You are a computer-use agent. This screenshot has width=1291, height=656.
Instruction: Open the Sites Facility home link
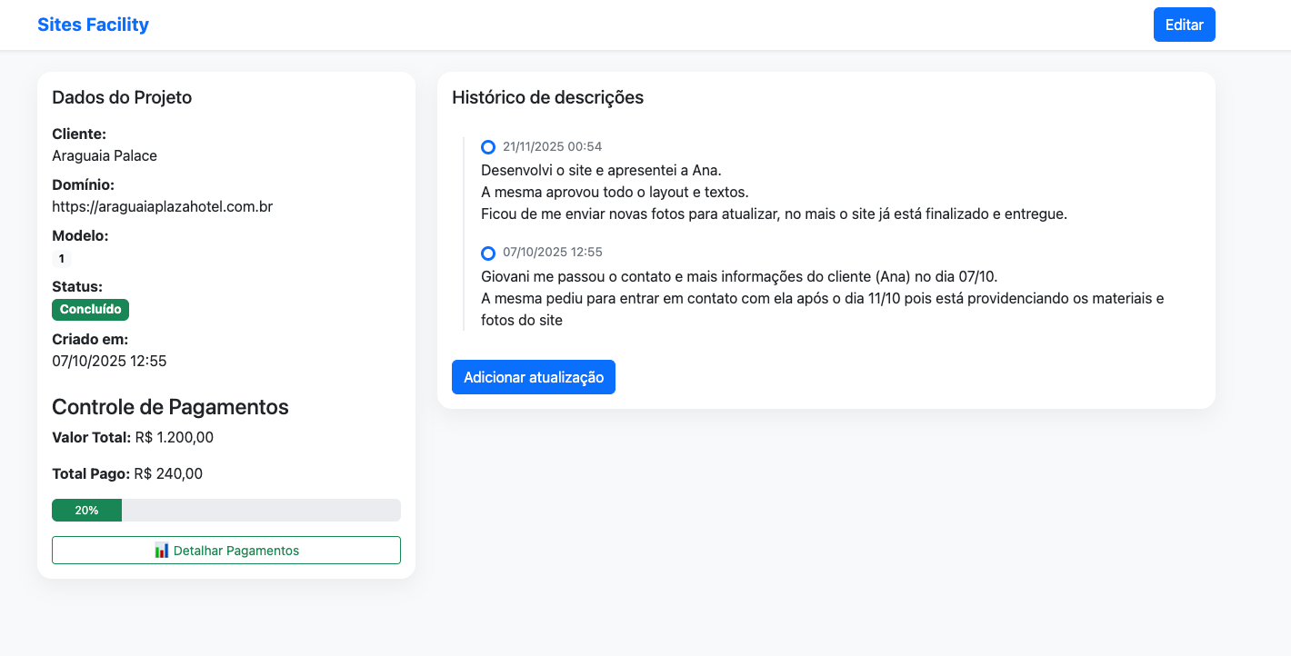point(94,24)
